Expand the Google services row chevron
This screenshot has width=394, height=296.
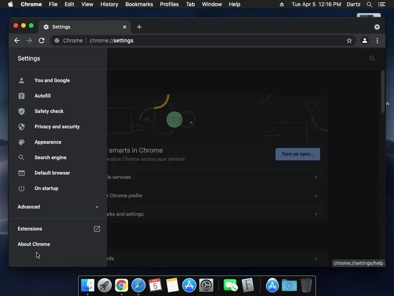316,177
